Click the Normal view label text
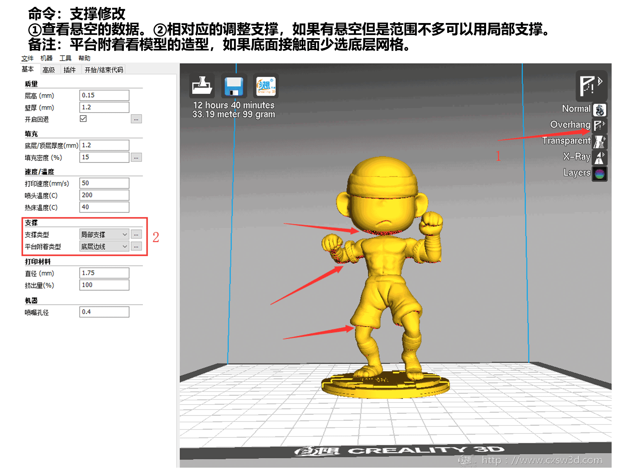 coord(576,108)
